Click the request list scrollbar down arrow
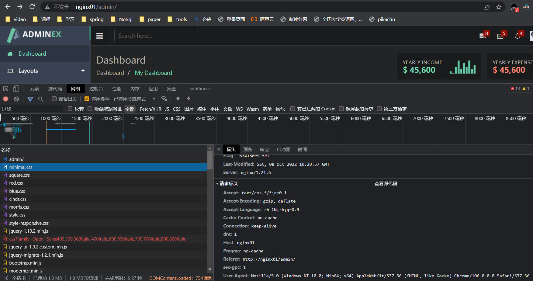 click(x=210, y=269)
